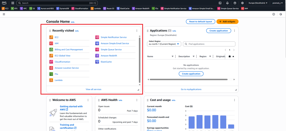Open ElastiCache in the favorites bar
Image resolution: width=286 pixels, height=131 pixels.
pos(123,8)
